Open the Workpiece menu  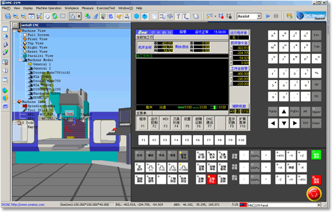coord(72,8)
